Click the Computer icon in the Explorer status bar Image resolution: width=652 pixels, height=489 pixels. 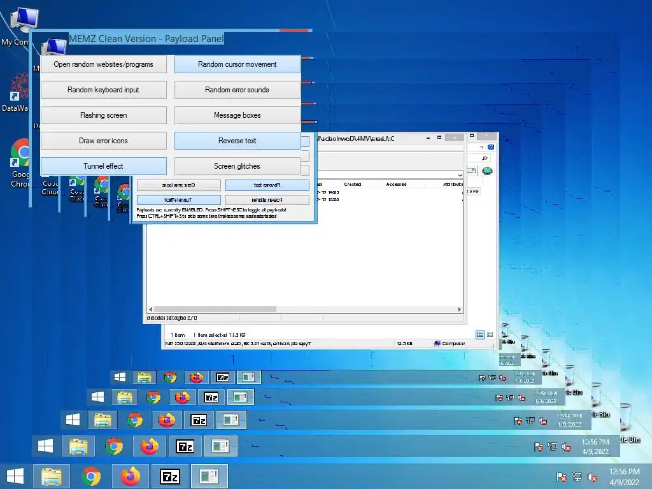pos(437,343)
